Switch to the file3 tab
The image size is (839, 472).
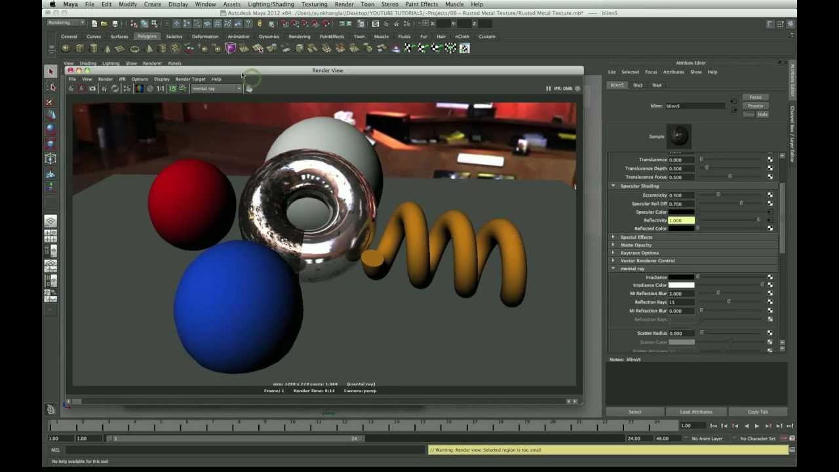pos(638,85)
